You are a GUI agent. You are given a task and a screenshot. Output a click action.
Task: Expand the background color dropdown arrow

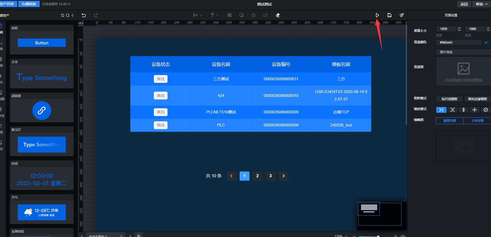point(486,42)
